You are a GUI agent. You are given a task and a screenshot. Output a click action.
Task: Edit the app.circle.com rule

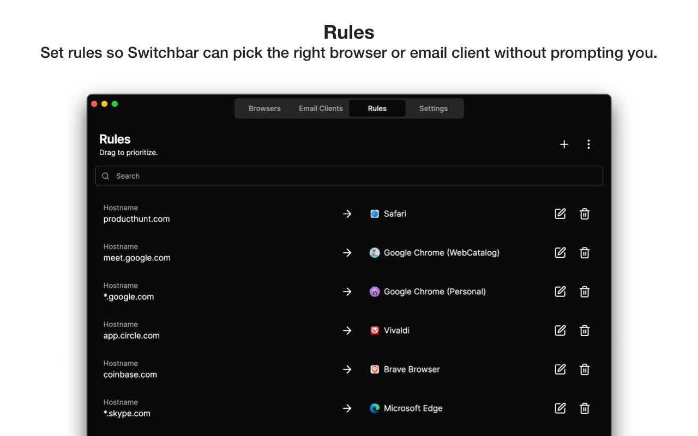[x=560, y=330]
